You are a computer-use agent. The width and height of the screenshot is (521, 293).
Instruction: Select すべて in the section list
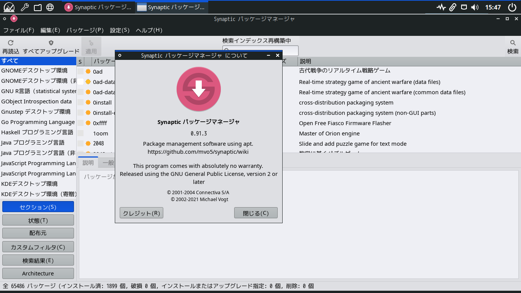(38, 61)
